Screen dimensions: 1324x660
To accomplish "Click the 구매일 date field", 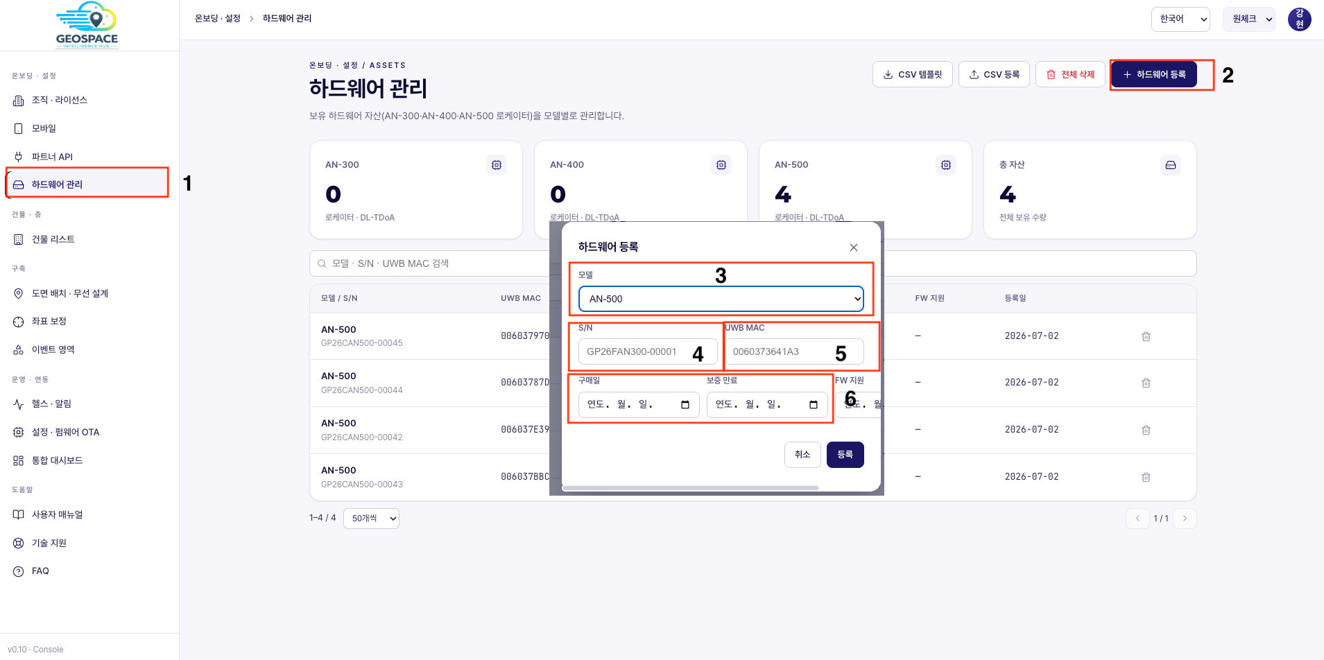I will point(639,405).
